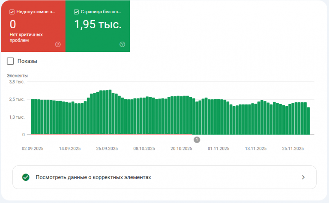
Task: Click the 'Элементы' axis title
Action: point(17,76)
